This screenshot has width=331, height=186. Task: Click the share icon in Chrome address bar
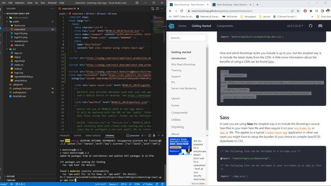click(292, 11)
